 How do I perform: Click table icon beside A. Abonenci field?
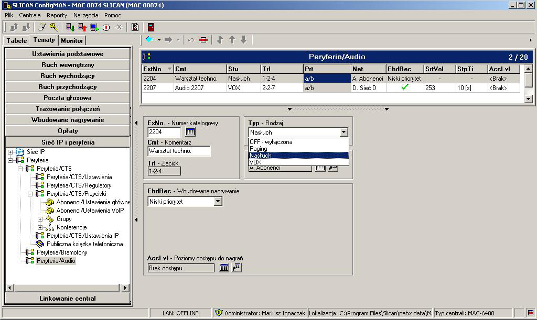click(320, 168)
